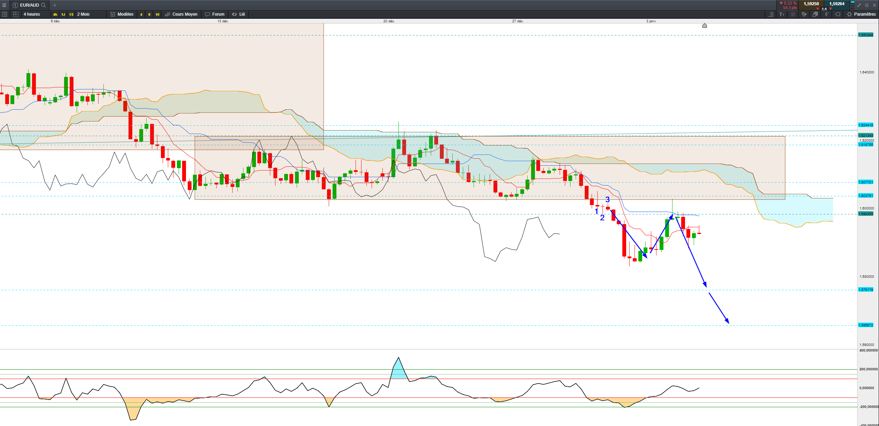Screen dimensions: 879x426
Task: Search for a new instrument symbol
Action: click(x=44, y=5)
